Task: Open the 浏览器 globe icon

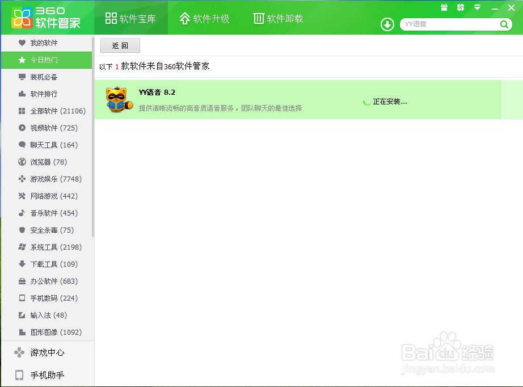Action: point(22,162)
